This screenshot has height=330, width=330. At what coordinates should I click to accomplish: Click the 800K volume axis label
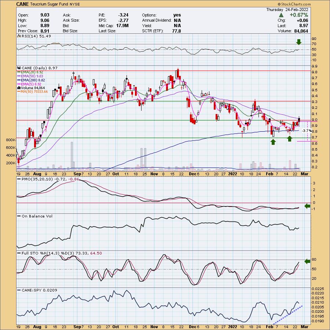(11, 140)
